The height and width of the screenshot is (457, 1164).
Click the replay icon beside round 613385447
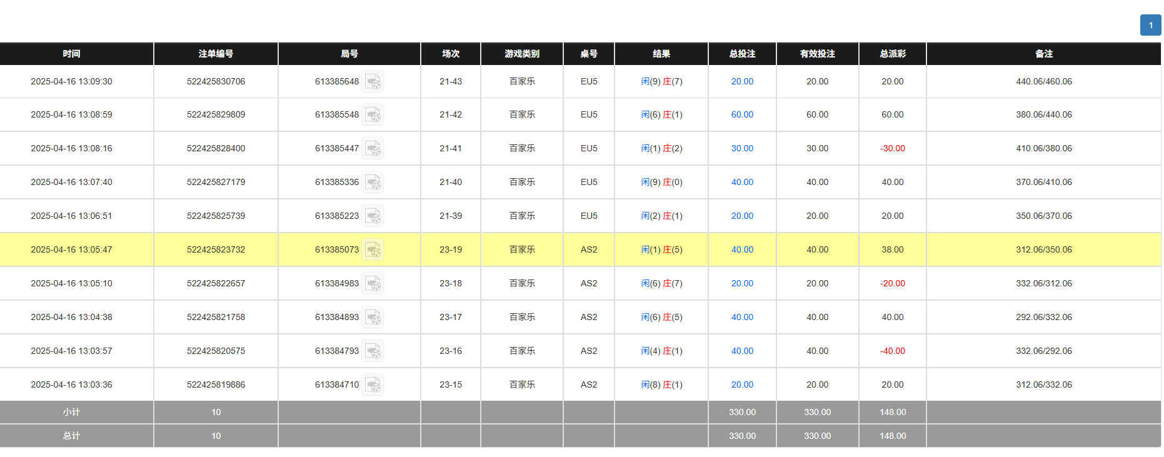[373, 148]
